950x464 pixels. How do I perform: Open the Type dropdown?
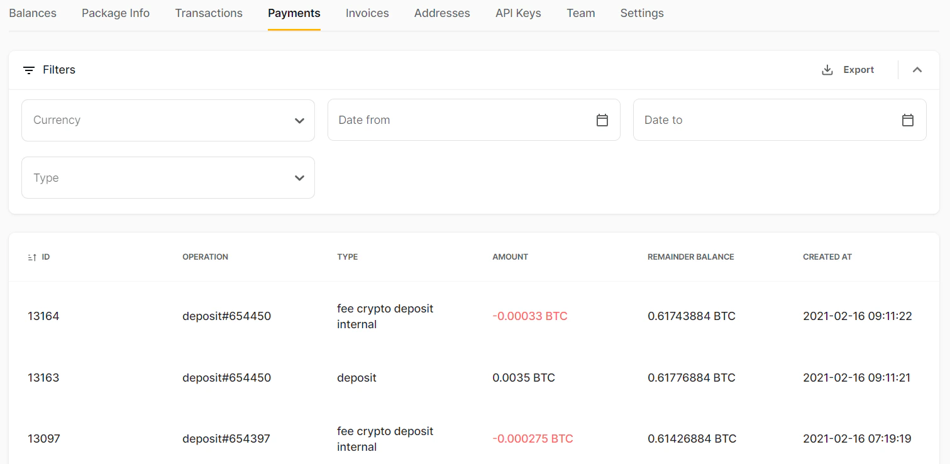(x=168, y=178)
